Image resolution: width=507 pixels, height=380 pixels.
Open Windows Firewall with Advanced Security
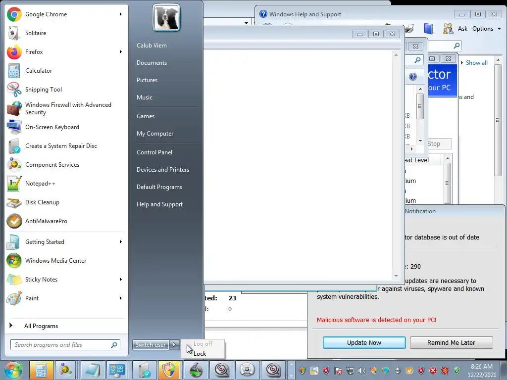click(x=66, y=108)
